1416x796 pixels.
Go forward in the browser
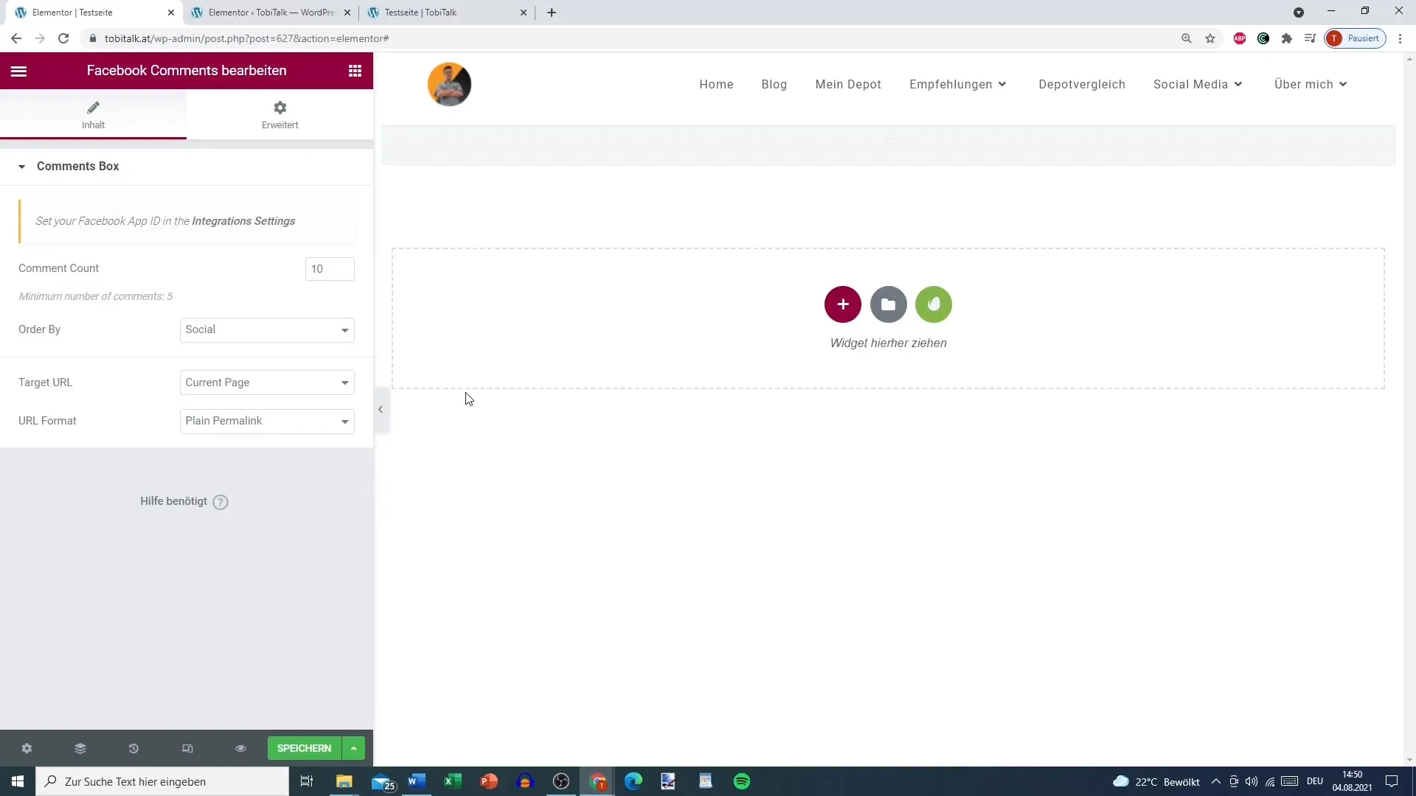pyautogui.click(x=40, y=38)
